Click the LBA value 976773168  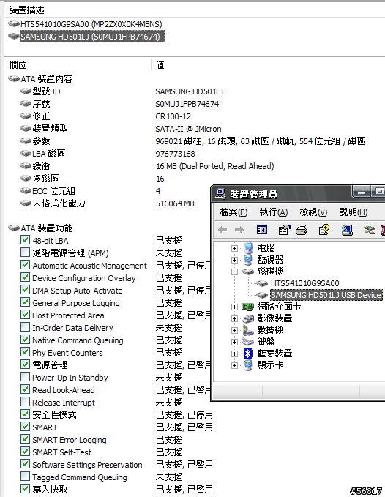point(175,154)
